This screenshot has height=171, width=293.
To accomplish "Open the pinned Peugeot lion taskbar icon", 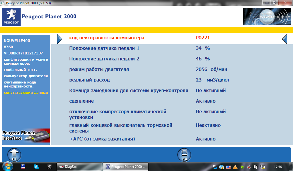I will (49, 167).
